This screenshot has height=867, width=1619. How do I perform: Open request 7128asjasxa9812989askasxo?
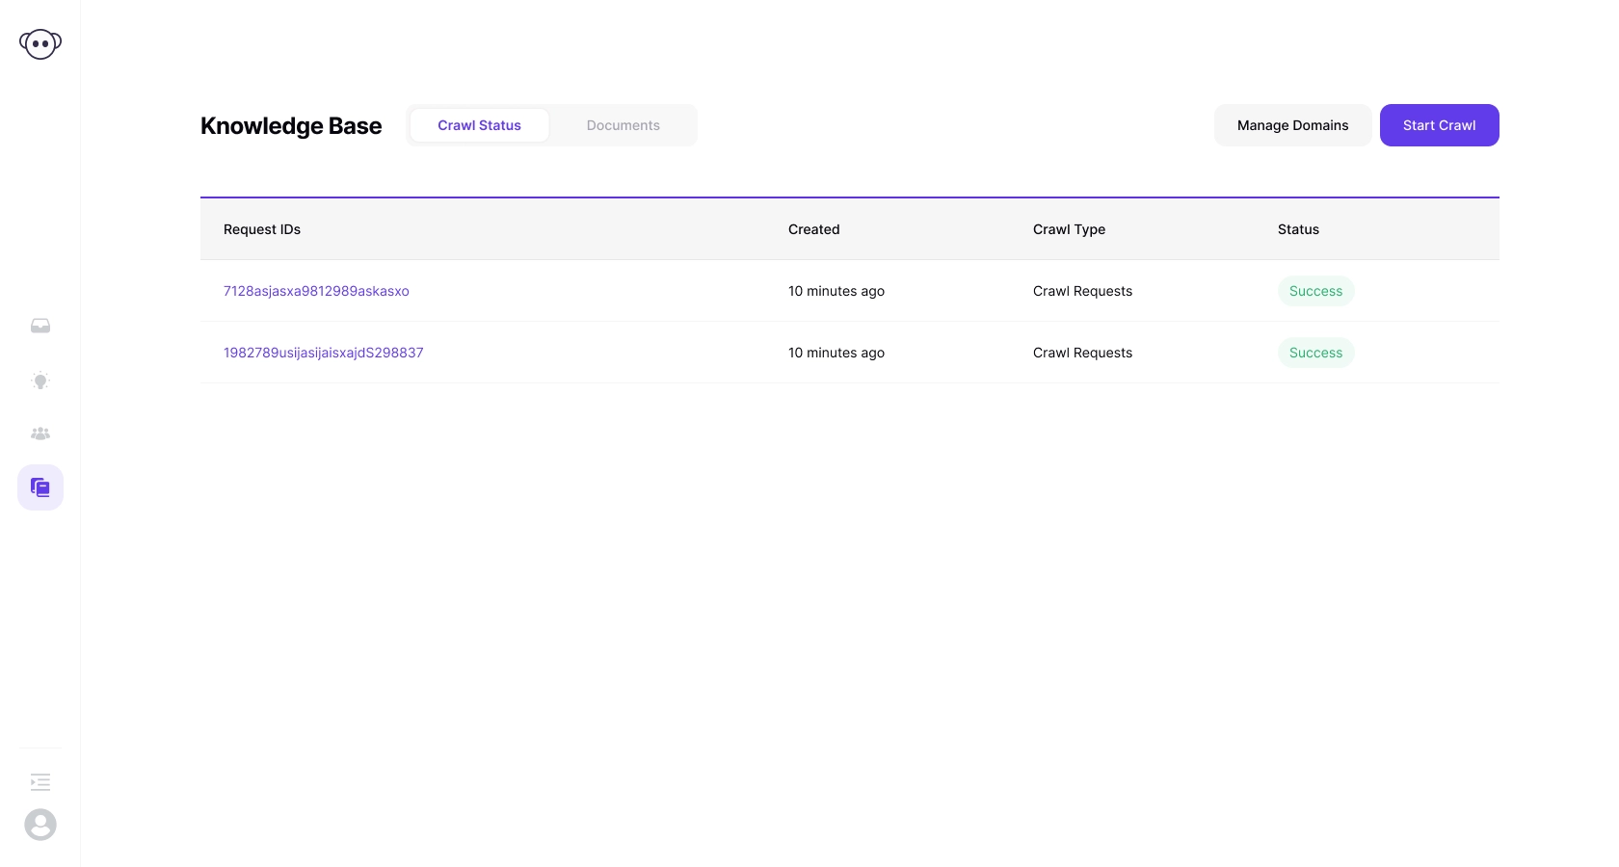(316, 291)
